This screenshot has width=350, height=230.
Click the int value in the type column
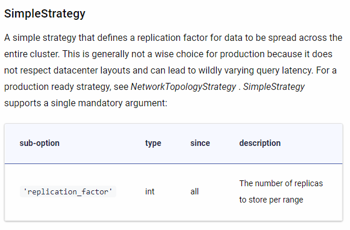(150, 191)
